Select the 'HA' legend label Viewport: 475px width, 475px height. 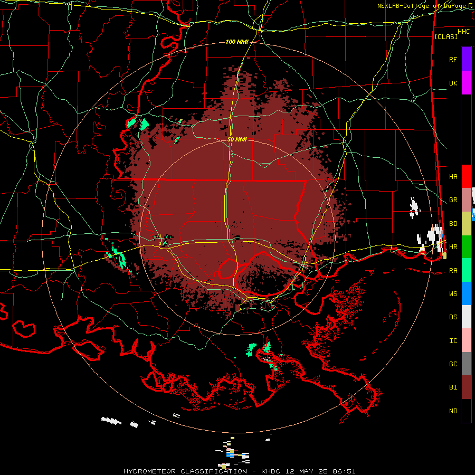click(x=453, y=176)
